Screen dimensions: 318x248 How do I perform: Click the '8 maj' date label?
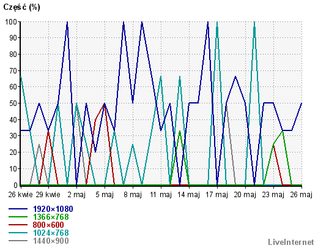click(x=133, y=195)
